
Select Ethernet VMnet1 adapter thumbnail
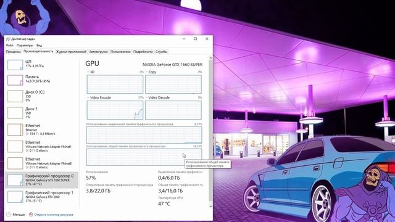[15, 147]
